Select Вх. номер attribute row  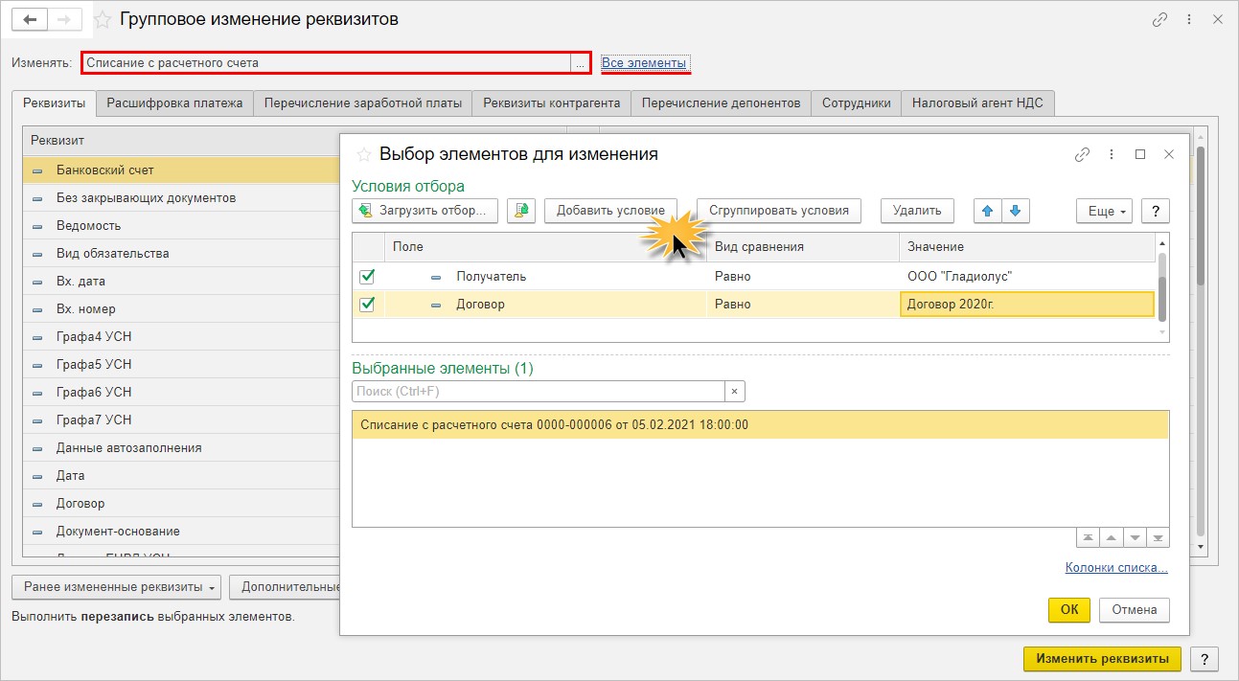182,309
